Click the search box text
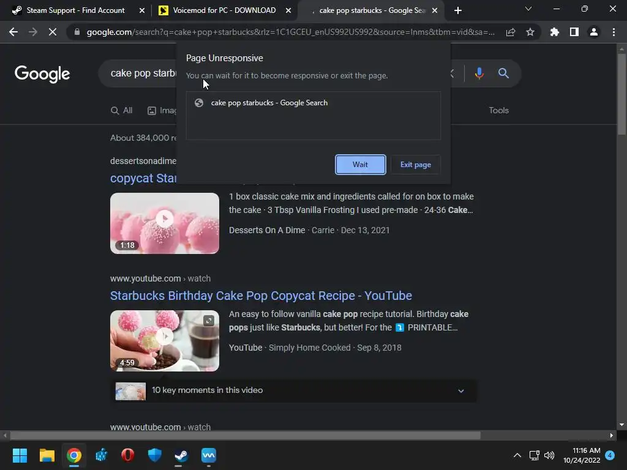Viewport: 627px width, 470px height. [143, 73]
